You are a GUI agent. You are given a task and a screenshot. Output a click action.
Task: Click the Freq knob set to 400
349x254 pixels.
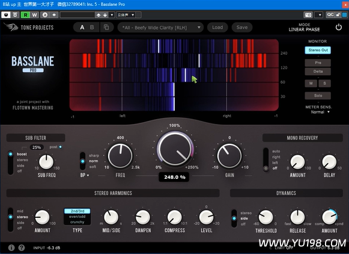pos(120,156)
